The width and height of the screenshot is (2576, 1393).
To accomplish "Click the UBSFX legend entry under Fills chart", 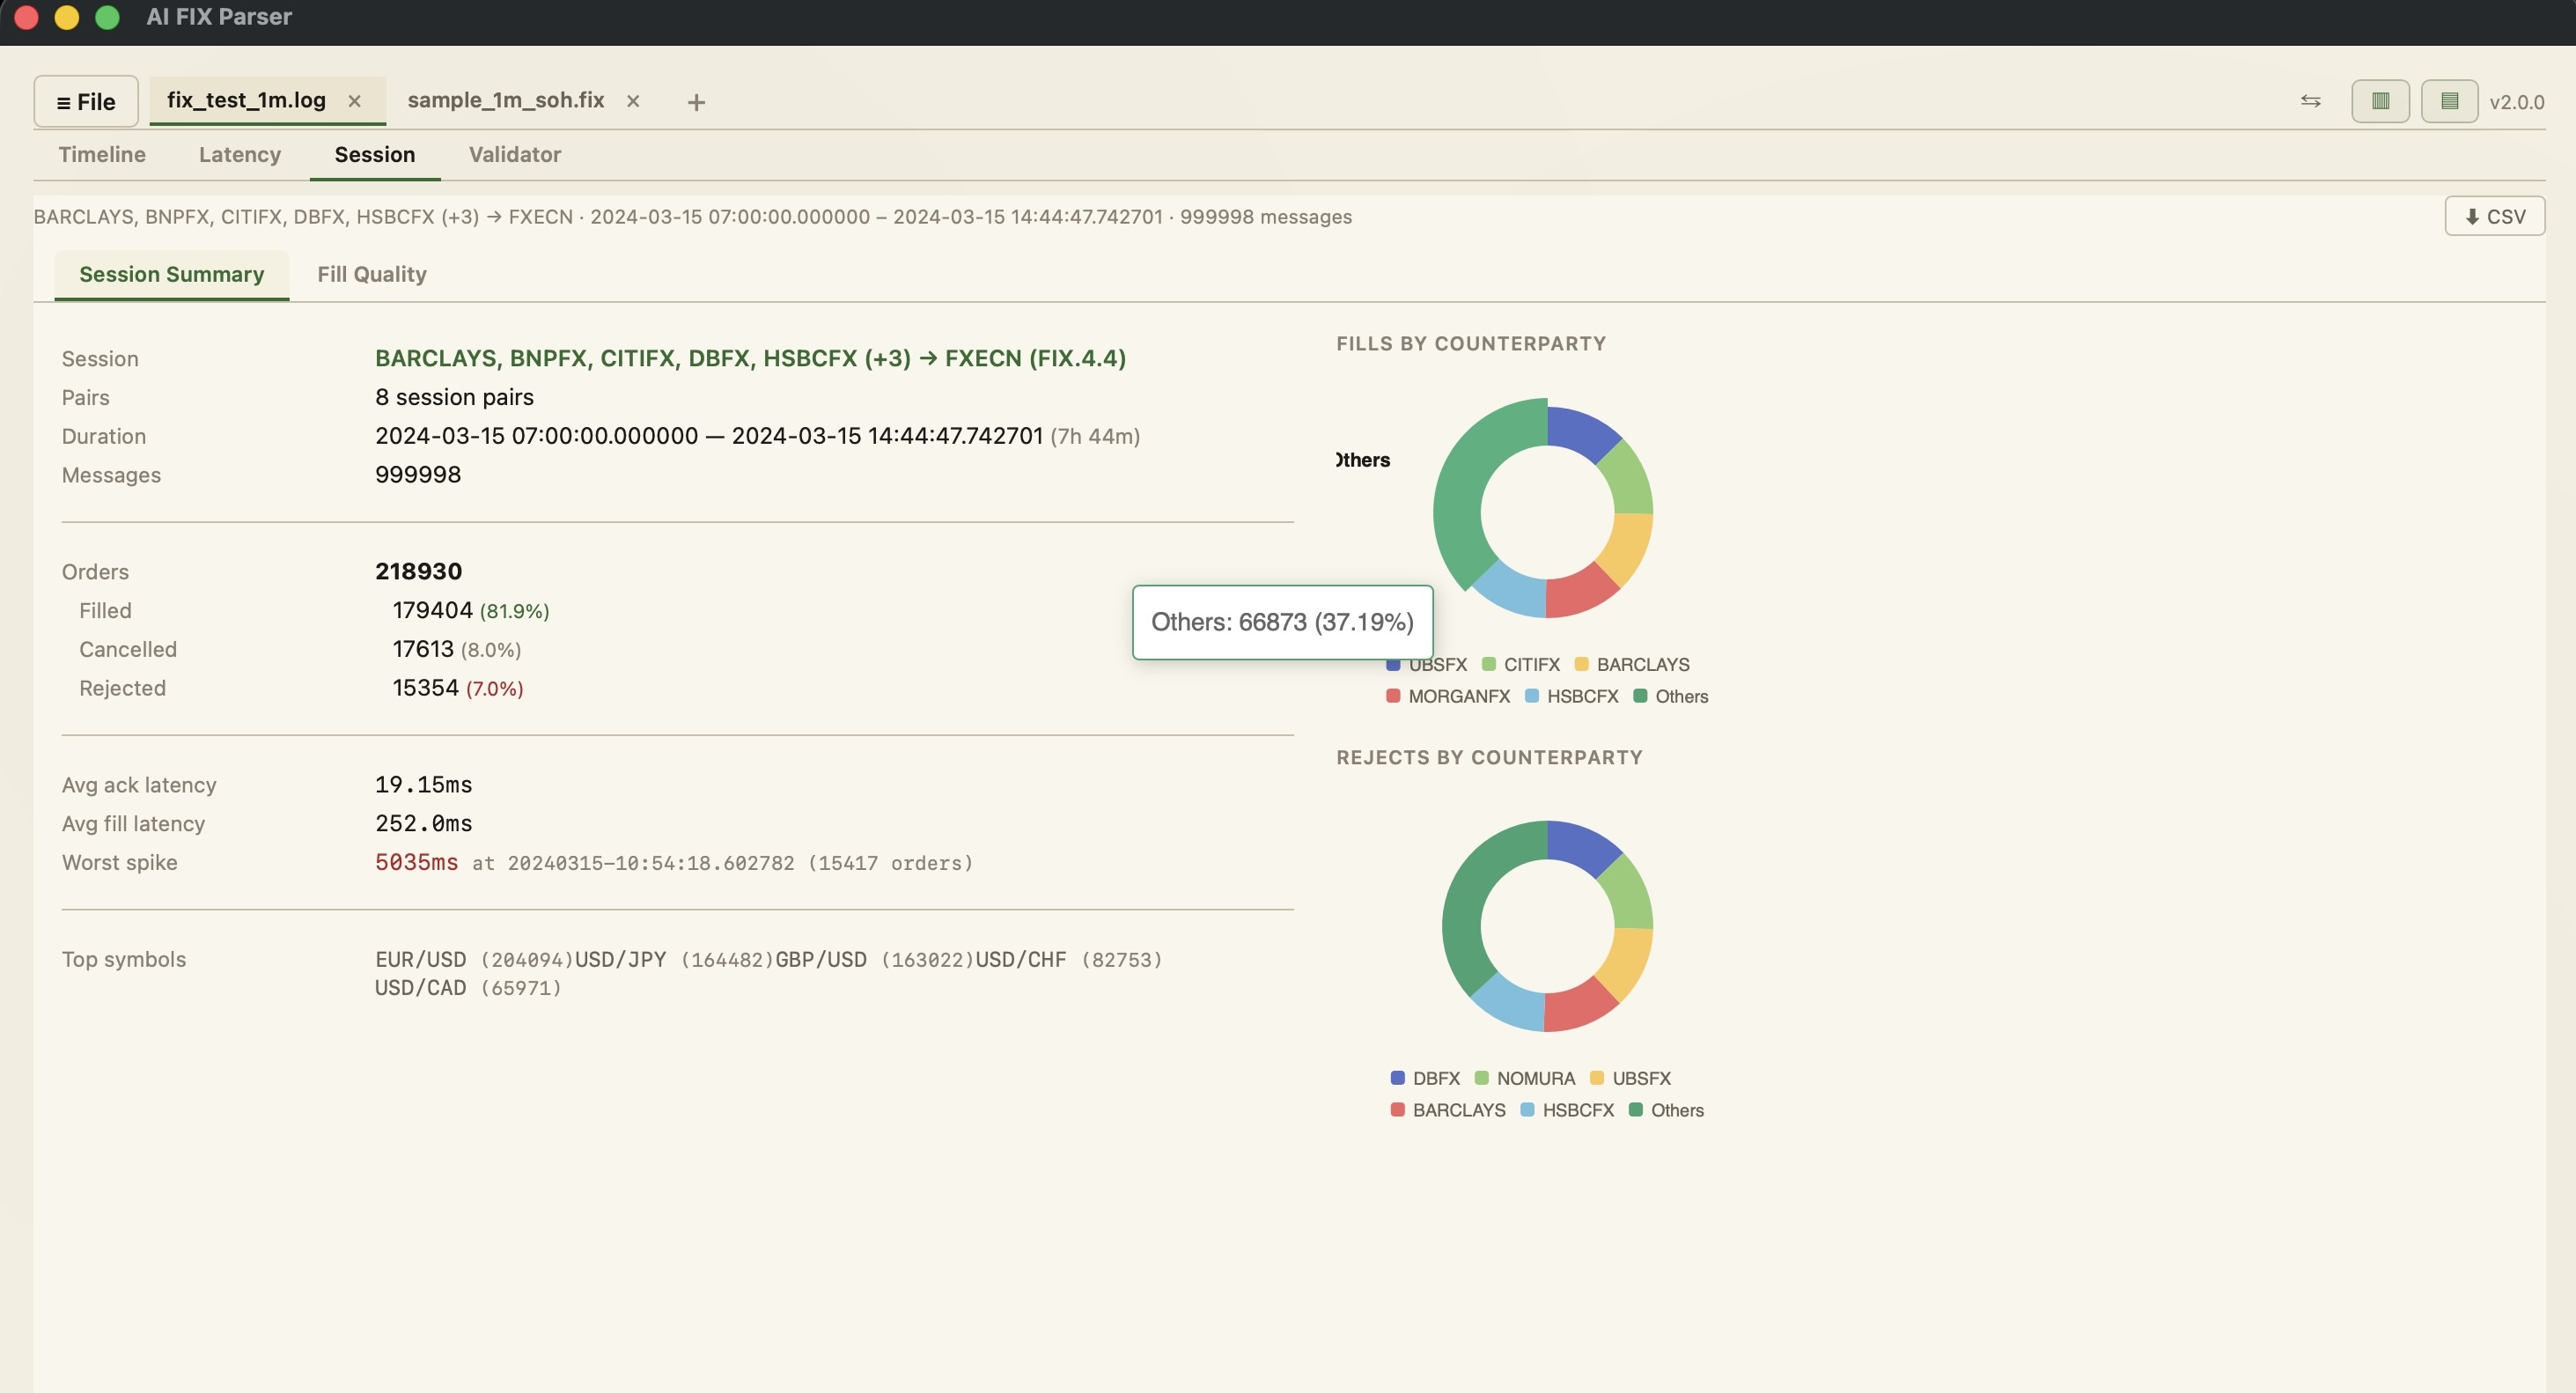I will 1427,665.
